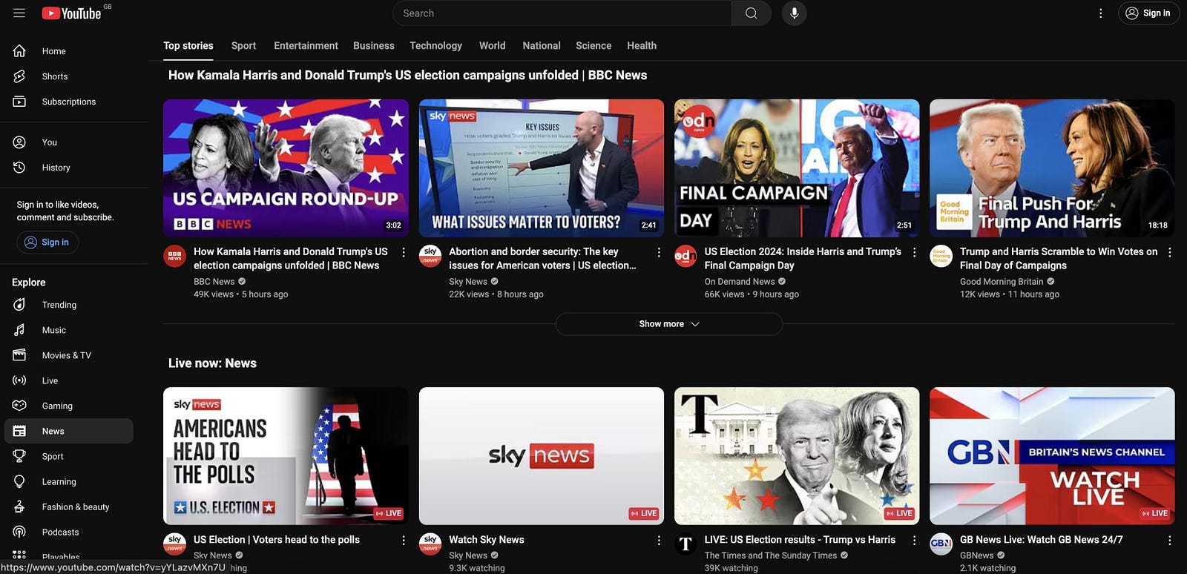Open GB News Watch Live thumbnail

point(1052,456)
